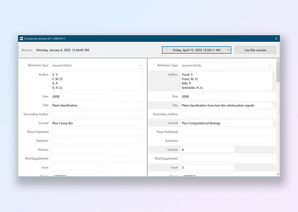The width and height of the screenshot is (298, 212).
Task: Click the right Issue field showing 3
Action: click(208, 167)
